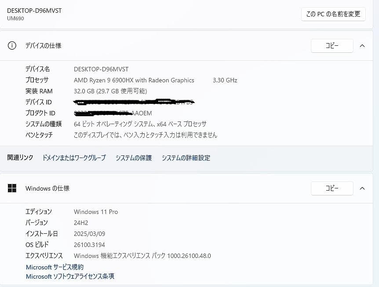Open システムの詳細設定

[186, 158]
